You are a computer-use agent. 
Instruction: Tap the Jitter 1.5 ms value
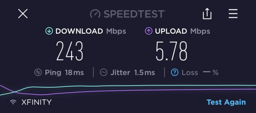click(144, 72)
